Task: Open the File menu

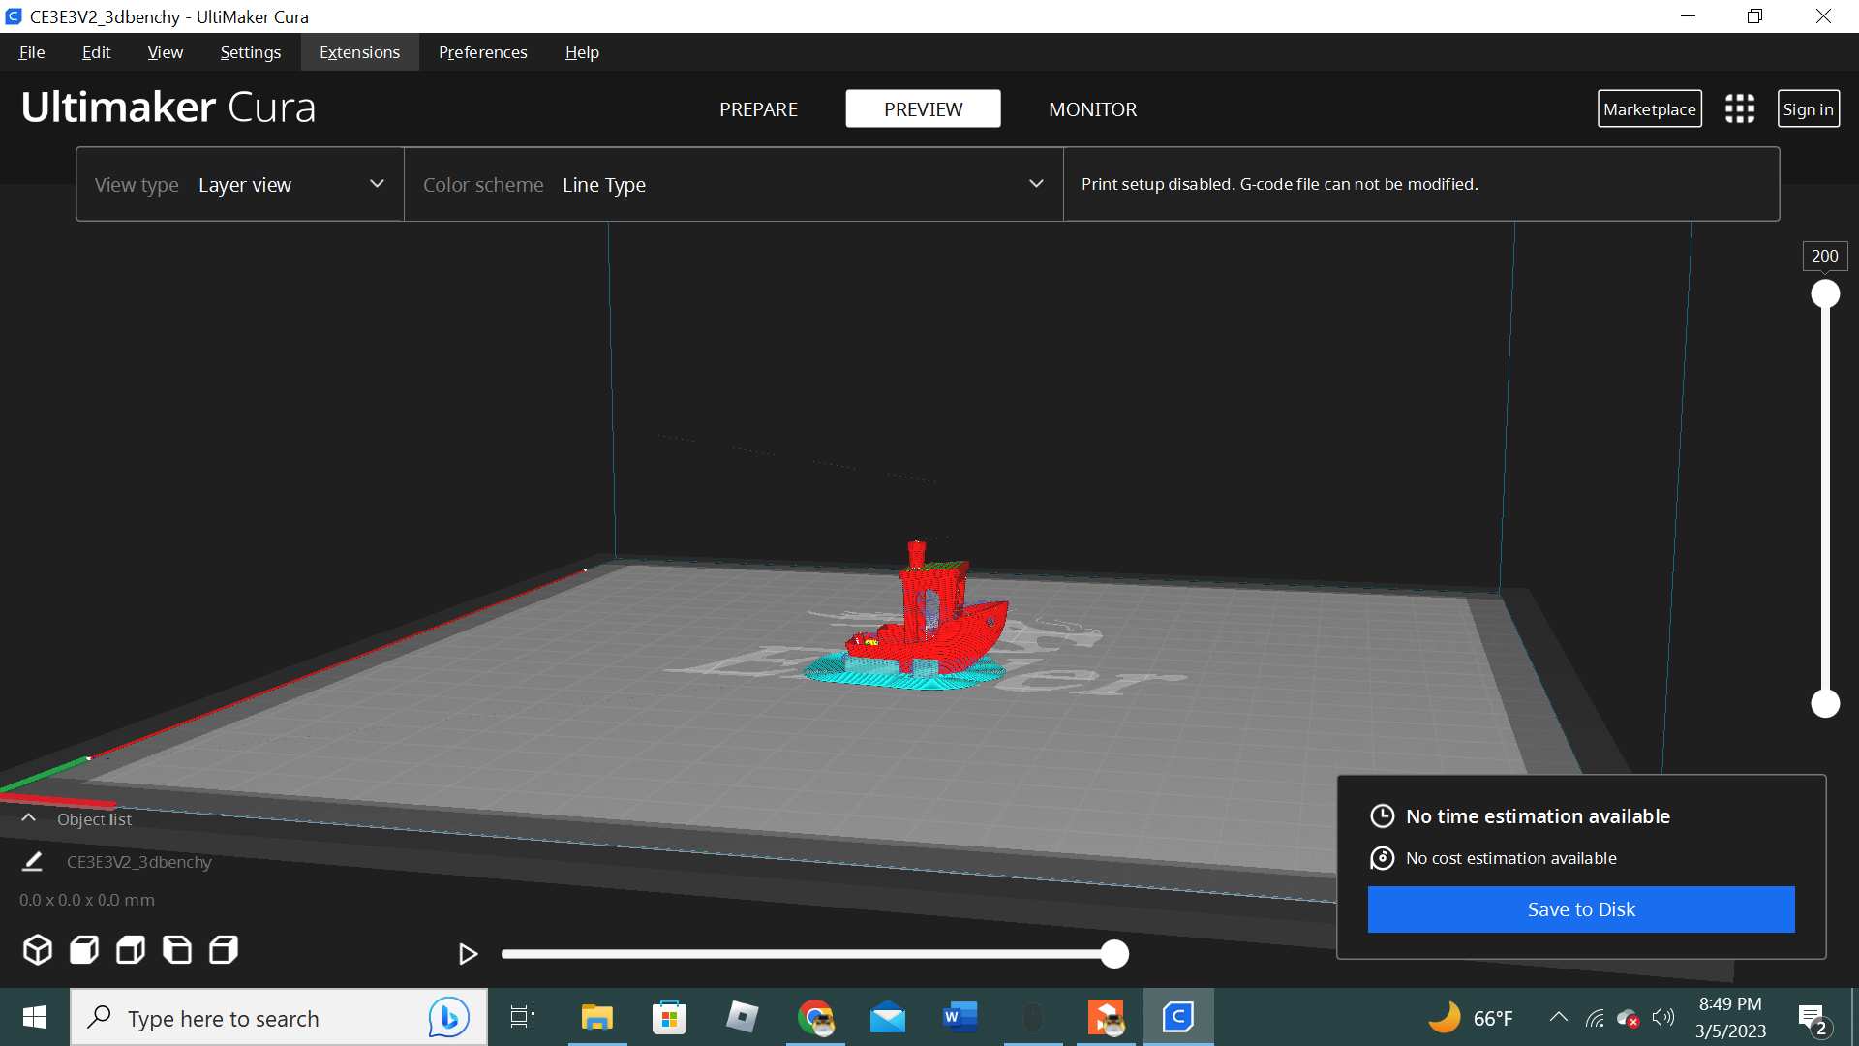Action: coord(32,52)
